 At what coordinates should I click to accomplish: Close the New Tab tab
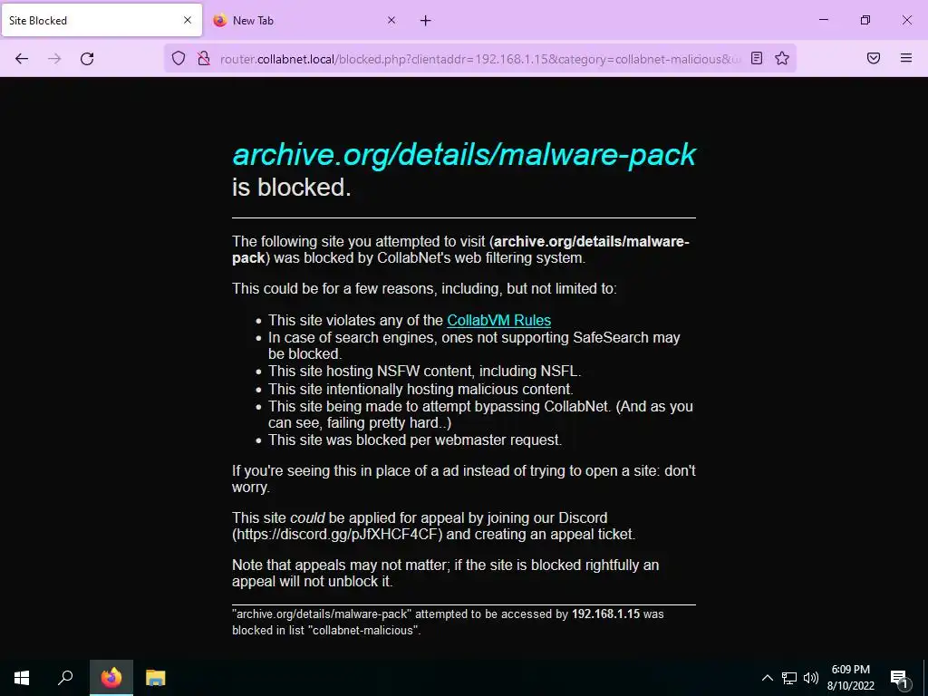(391, 20)
